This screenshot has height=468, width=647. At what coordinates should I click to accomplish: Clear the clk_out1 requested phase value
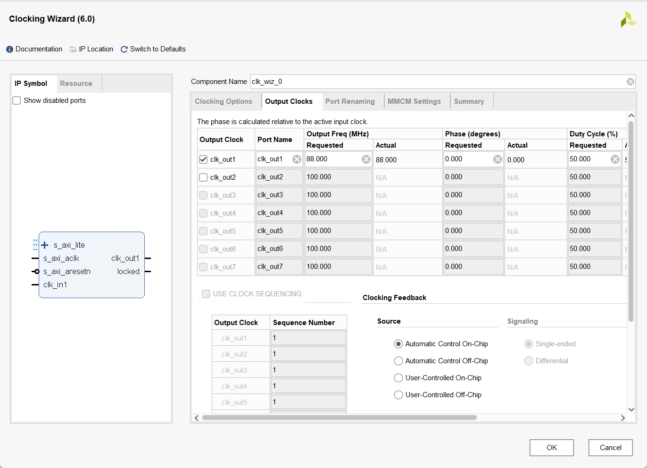[x=498, y=159]
